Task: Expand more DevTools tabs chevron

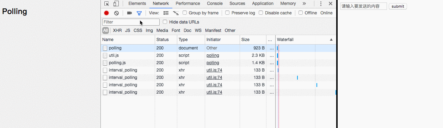Action: coord(304,4)
